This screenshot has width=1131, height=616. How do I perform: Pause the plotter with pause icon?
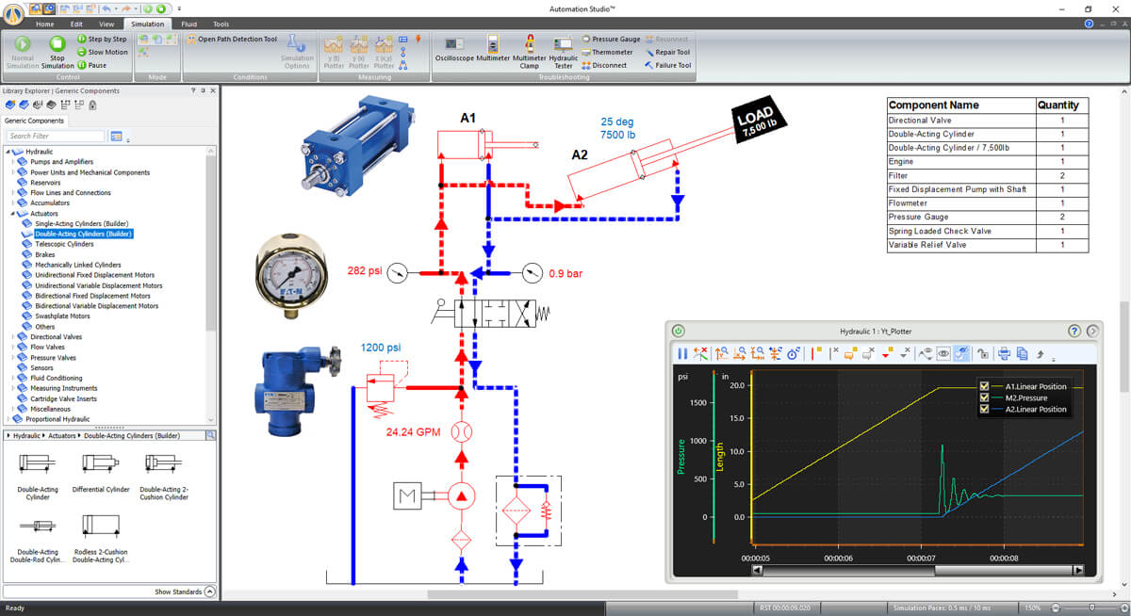[x=682, y=353]
